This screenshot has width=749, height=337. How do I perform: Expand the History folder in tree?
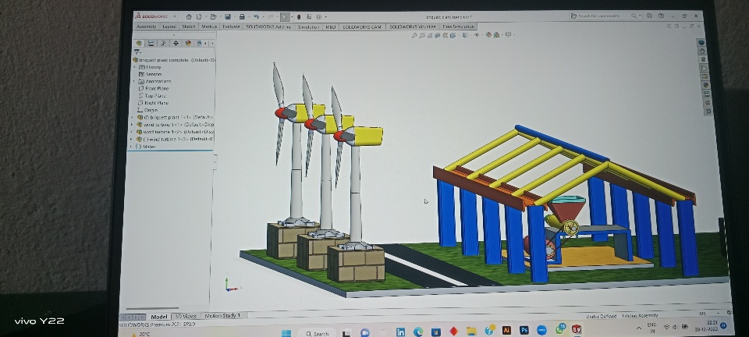[135, 67]
